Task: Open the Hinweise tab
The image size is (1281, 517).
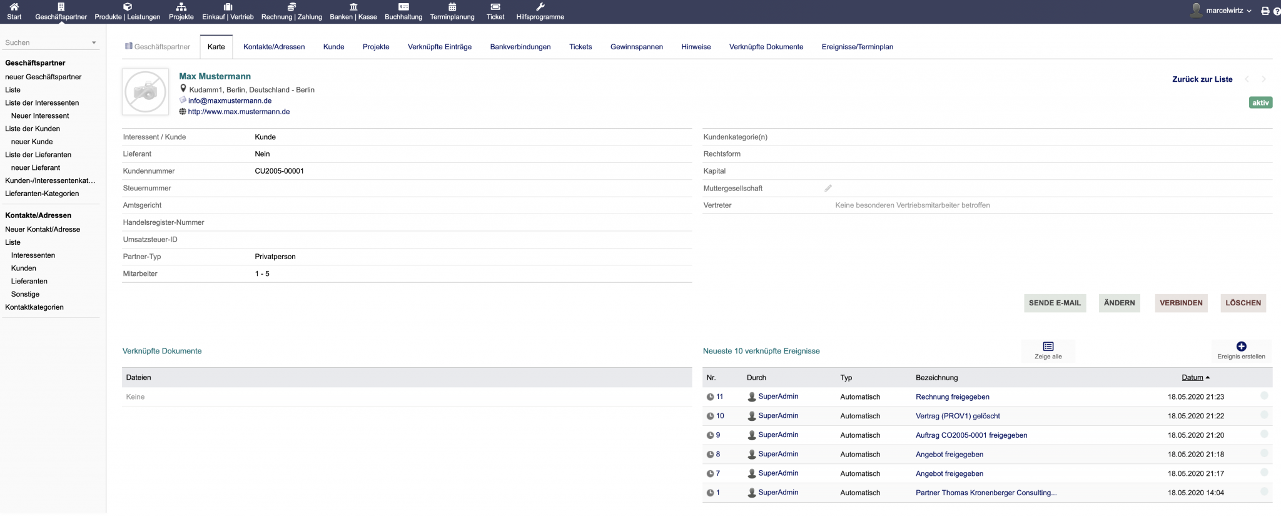Action: [x=696, y=47]
